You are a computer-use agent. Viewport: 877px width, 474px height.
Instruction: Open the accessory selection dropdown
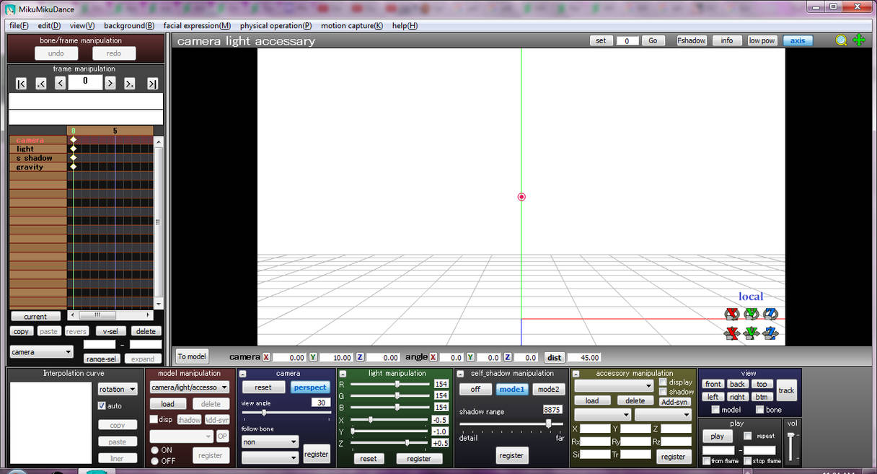coord(614,386)
